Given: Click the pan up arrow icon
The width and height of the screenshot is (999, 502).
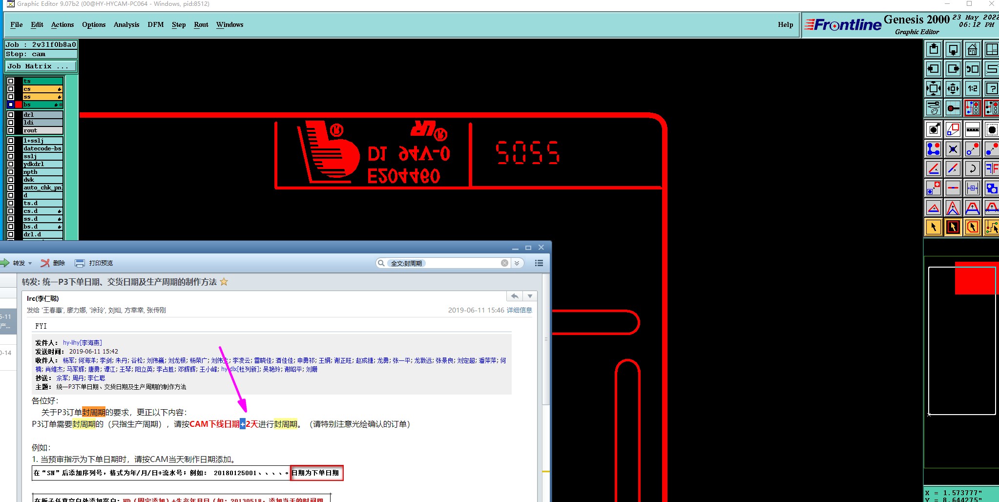Looking at the screenshot, I should pos(934,49).
